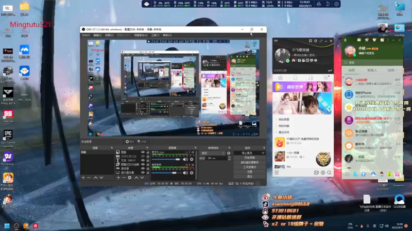Screen dimensions: 412x231
Task: Pop out the Audio Mixer dock
Action: (x=195, y=148)
